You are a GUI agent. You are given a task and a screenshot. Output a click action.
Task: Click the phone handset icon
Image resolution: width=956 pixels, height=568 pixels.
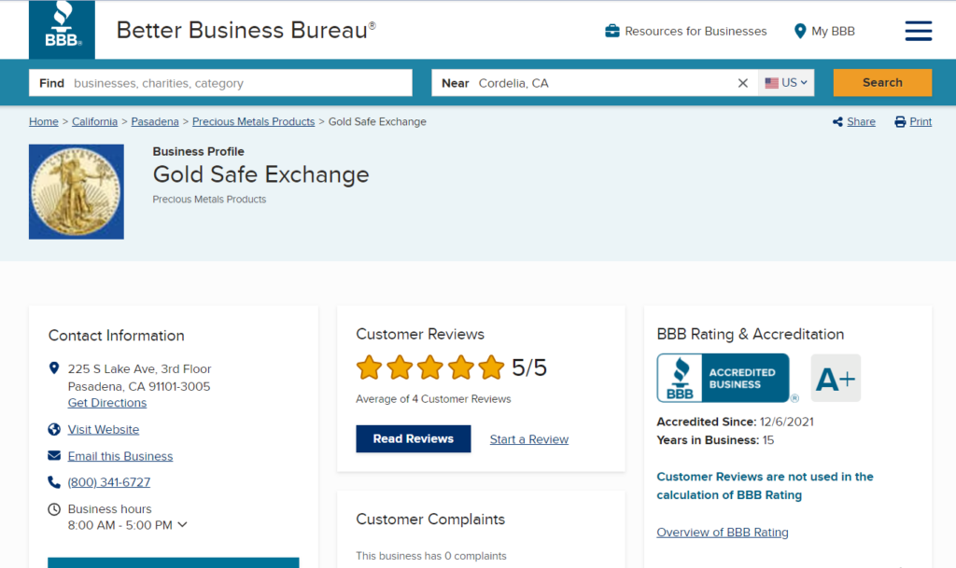pyautogui.click(x=54, y=482)
